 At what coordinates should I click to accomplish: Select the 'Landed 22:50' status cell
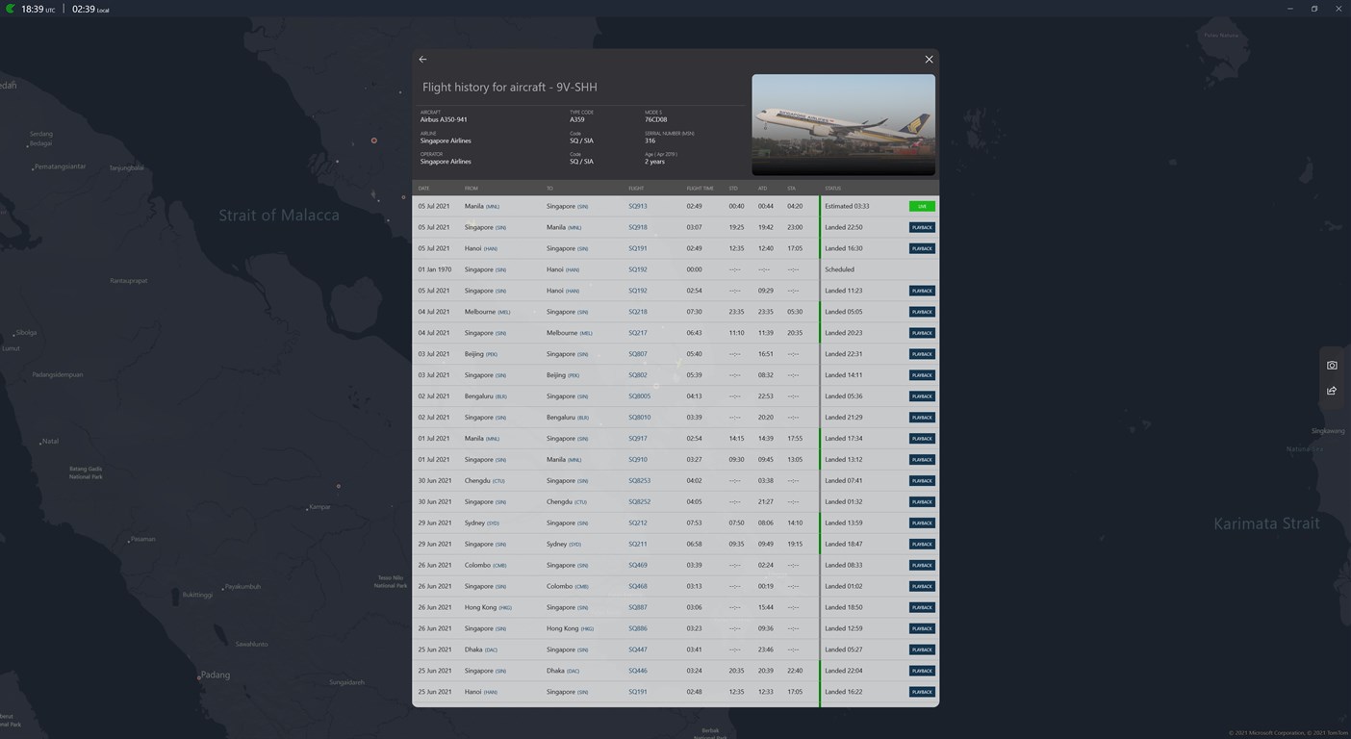coord(844,227)
